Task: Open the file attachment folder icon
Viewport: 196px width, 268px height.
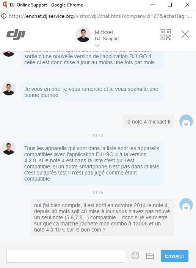Action: 150,256
